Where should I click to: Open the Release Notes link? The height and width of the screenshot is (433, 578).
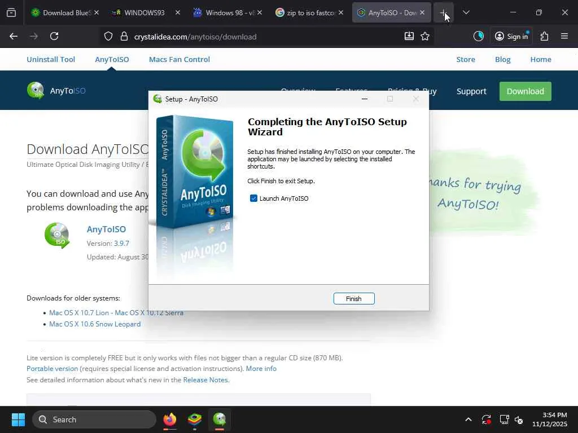(206, 379)
